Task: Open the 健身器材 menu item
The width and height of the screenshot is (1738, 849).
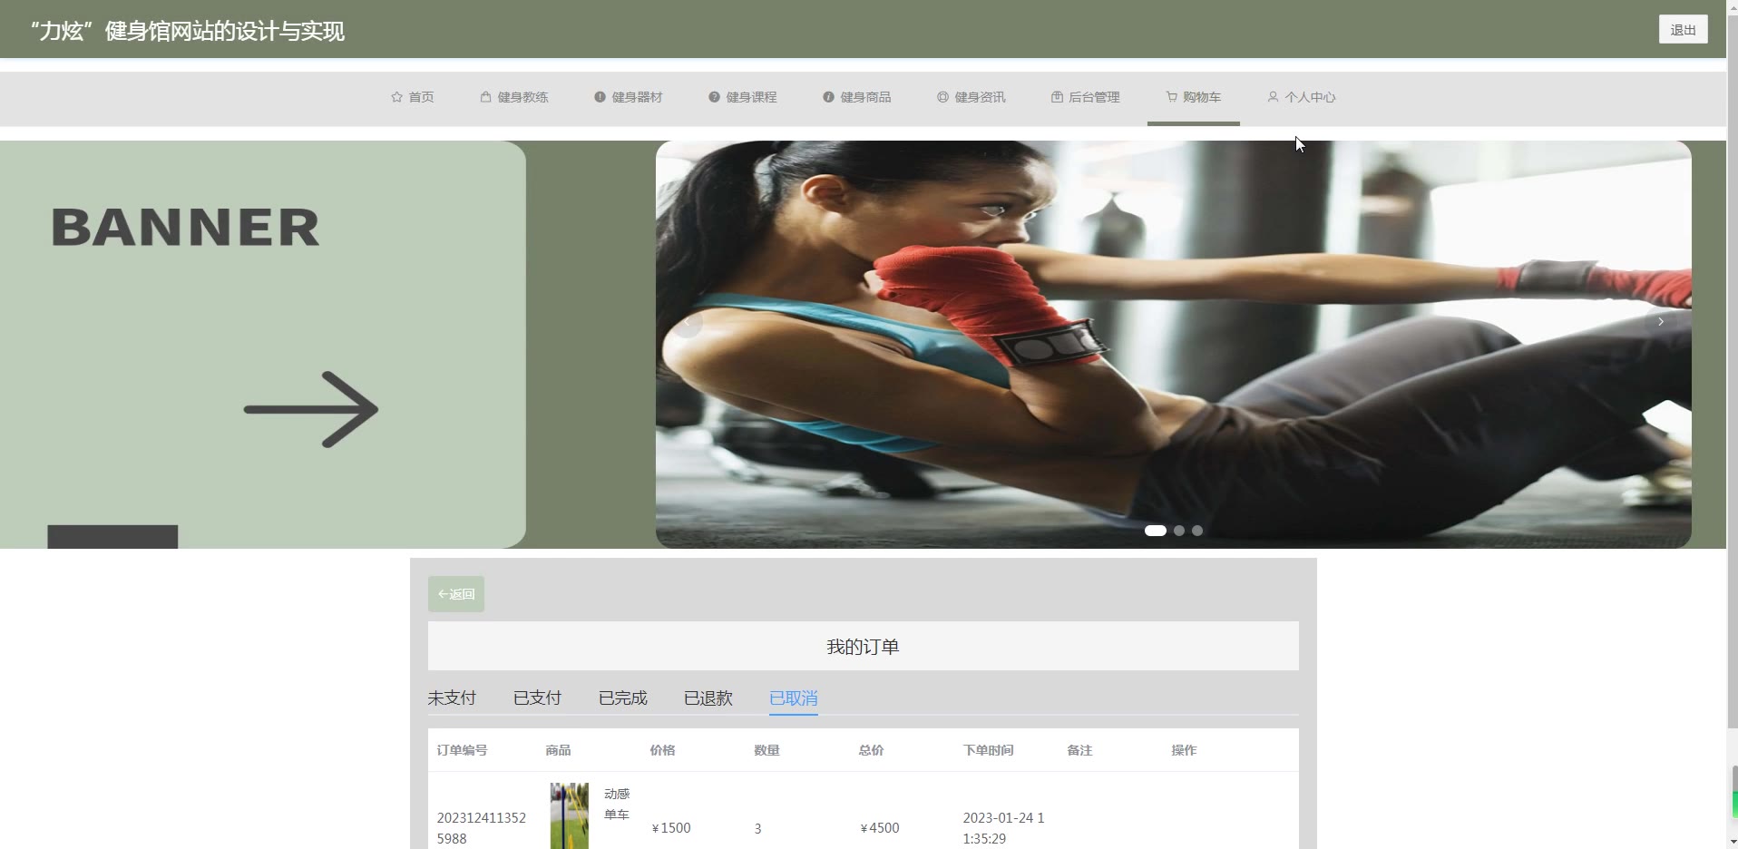Action: [628, 97]
